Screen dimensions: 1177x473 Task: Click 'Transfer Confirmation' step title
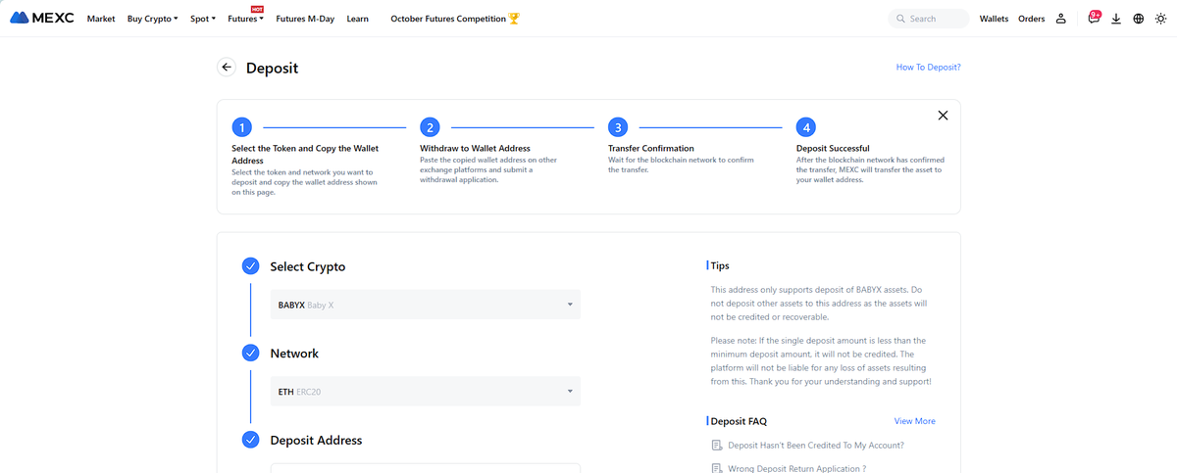[651, 148]
